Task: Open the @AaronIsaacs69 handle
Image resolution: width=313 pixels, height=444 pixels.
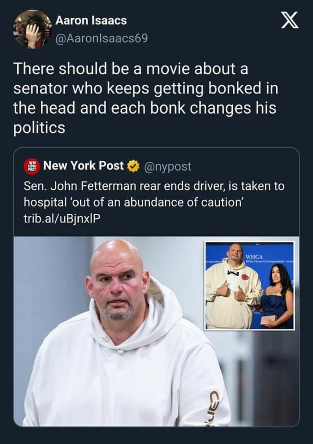Action: point(101,39)
